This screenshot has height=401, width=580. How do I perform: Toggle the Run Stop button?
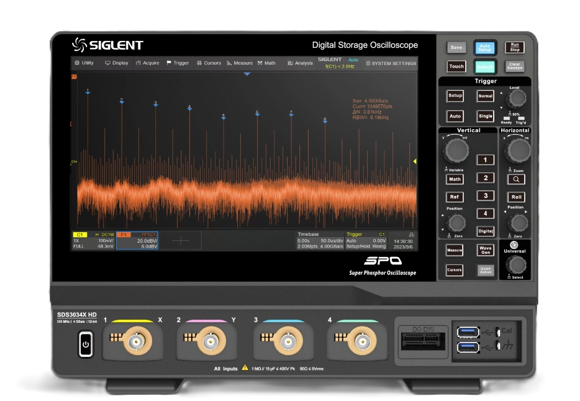tap(514, 47)
